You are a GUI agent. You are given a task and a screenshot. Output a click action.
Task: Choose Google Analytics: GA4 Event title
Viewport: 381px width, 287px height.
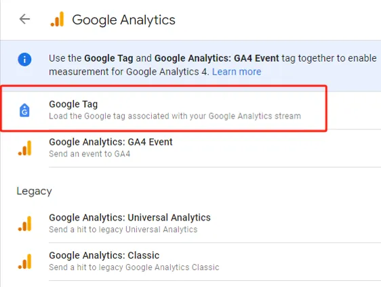(111, 142)
